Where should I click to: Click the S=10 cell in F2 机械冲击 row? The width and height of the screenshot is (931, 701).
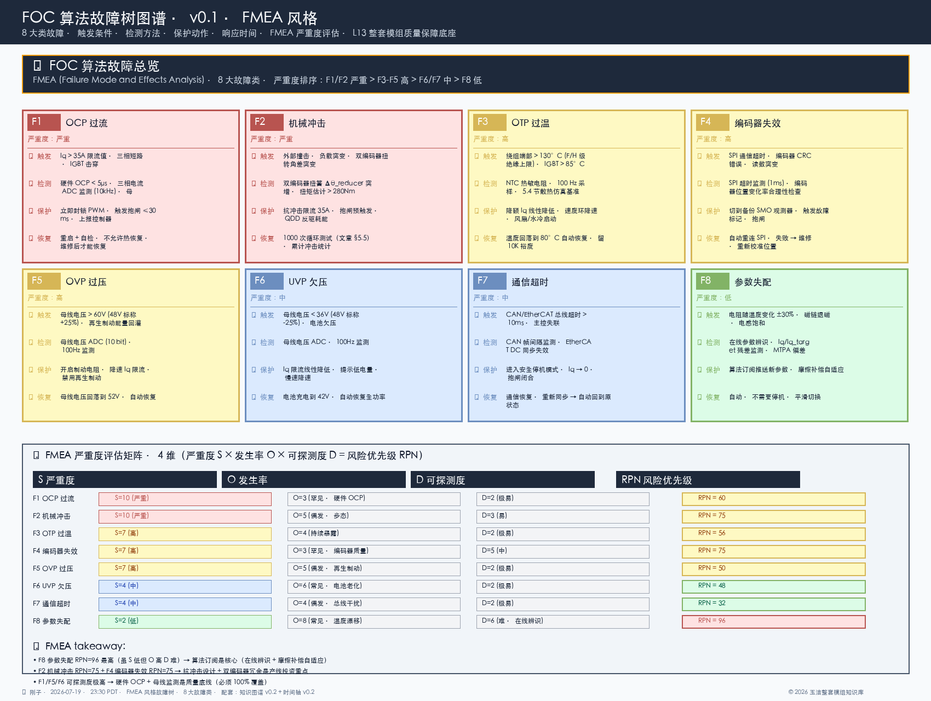(185, 516)
